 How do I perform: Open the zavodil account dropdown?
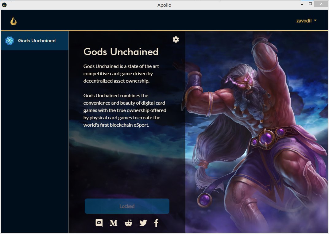click(306, 21)
